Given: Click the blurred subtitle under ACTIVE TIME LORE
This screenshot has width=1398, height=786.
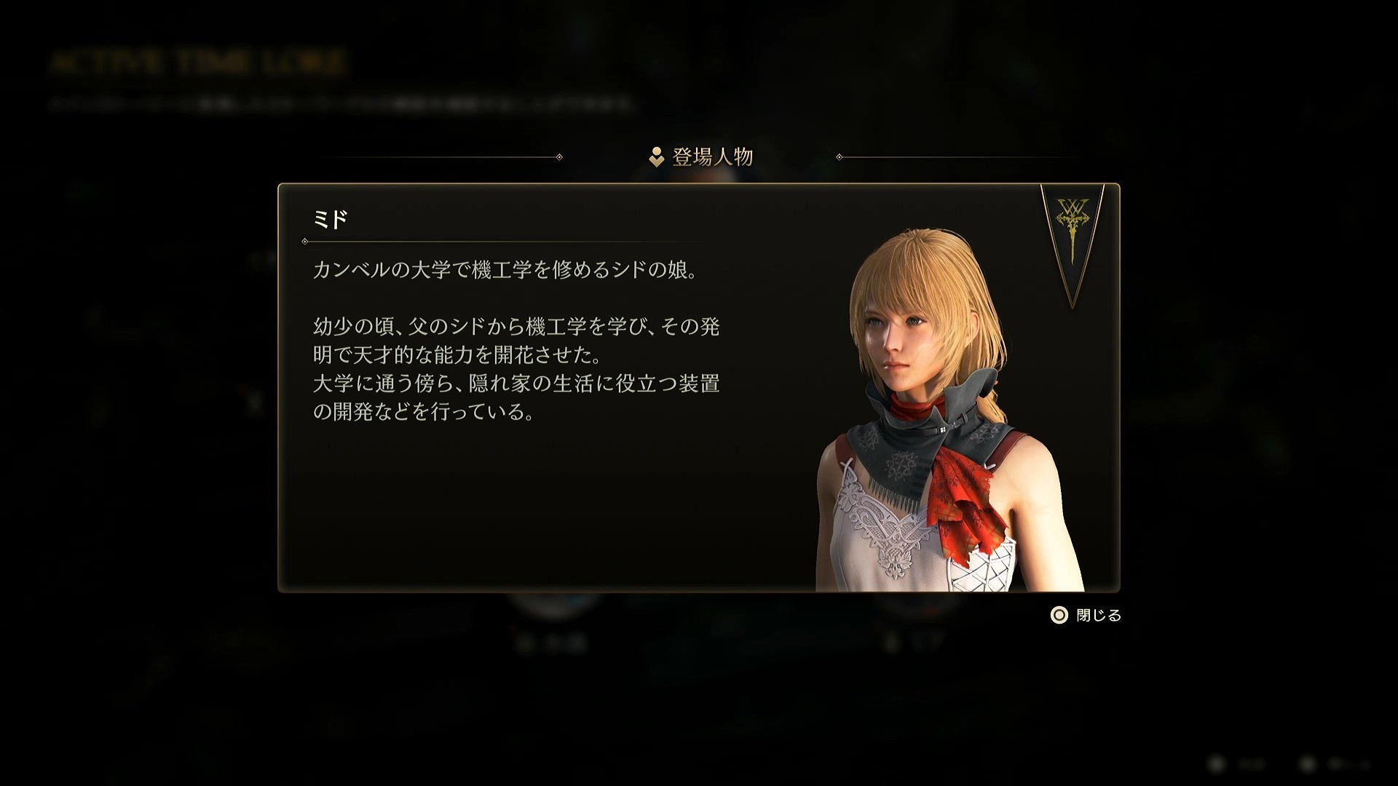Looking at the screenshot, I should [x=342, y=105].
